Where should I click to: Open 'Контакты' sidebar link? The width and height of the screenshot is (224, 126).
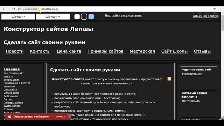(x=9, y=86)
